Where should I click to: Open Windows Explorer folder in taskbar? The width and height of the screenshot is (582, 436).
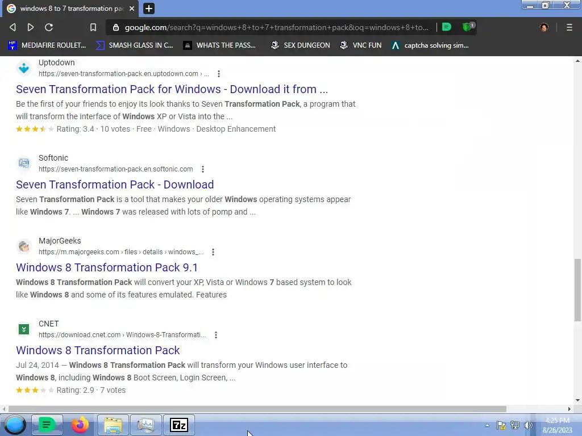point(113,425)
